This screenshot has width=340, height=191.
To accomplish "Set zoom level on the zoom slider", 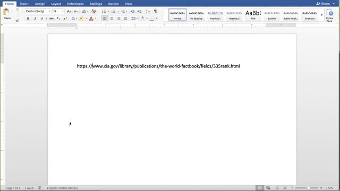I will [307, 188].
